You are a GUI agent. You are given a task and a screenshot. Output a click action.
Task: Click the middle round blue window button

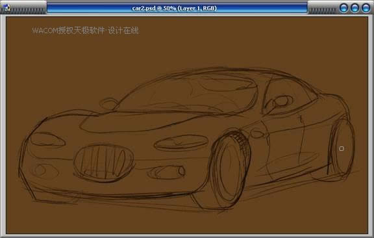[355, 8]
